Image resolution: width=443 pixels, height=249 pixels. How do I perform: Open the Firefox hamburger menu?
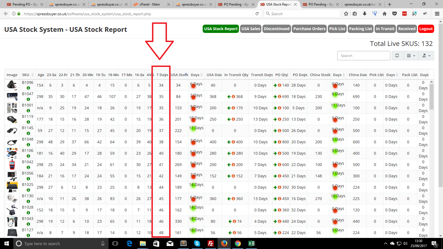437,14
